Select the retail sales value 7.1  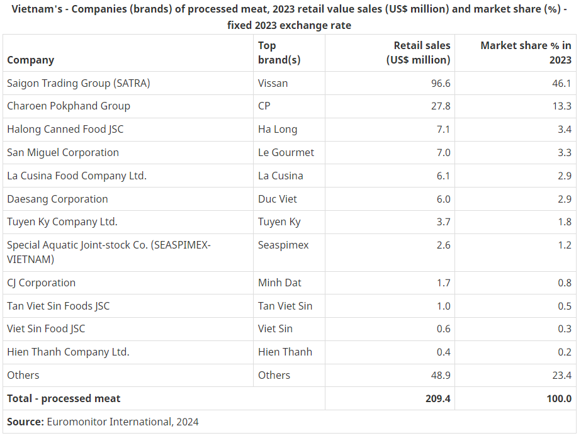(x=443, y=129)
